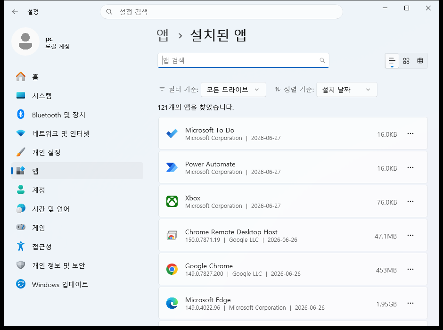Click the Microsoft To Do app name
Viewport: 443px width, 330px height.
coord(210,130)
